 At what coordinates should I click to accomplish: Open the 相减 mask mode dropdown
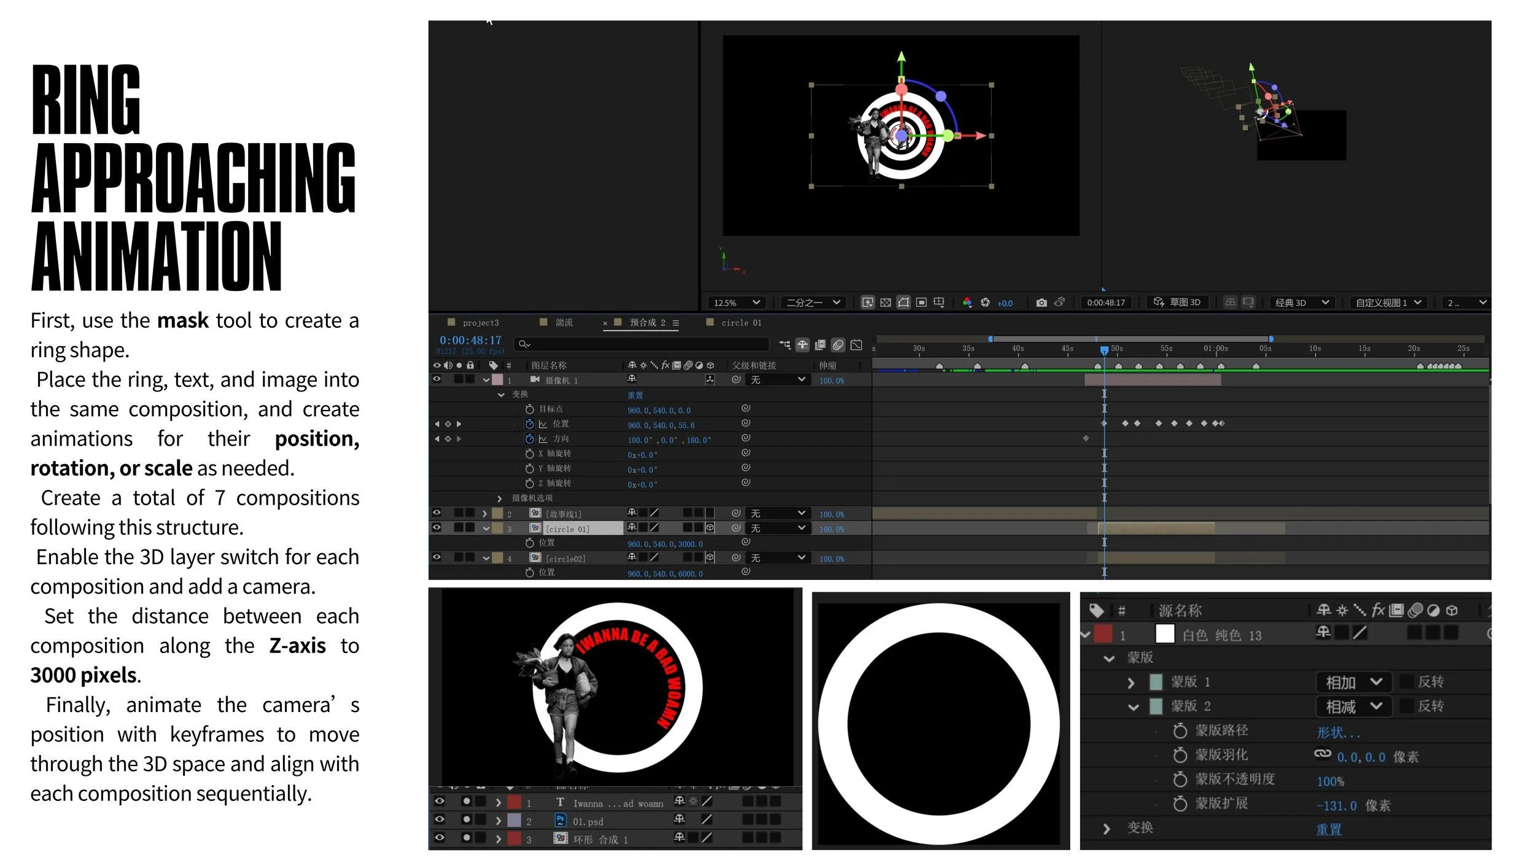[1353, 706]
